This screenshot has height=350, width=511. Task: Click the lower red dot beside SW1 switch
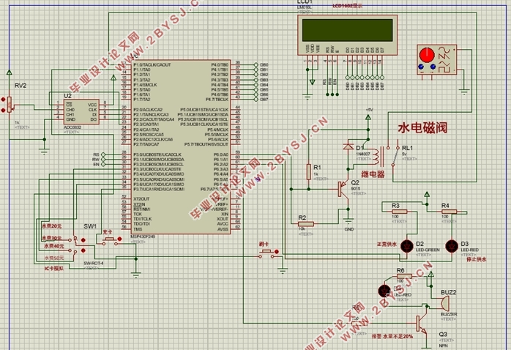click(x=83, y=250)
